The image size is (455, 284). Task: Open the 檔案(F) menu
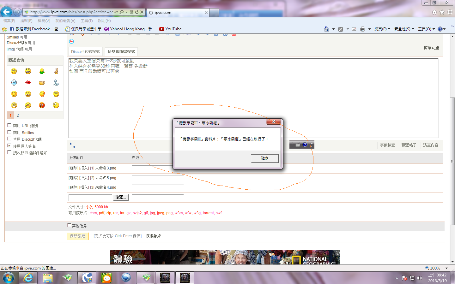point(9,21)
